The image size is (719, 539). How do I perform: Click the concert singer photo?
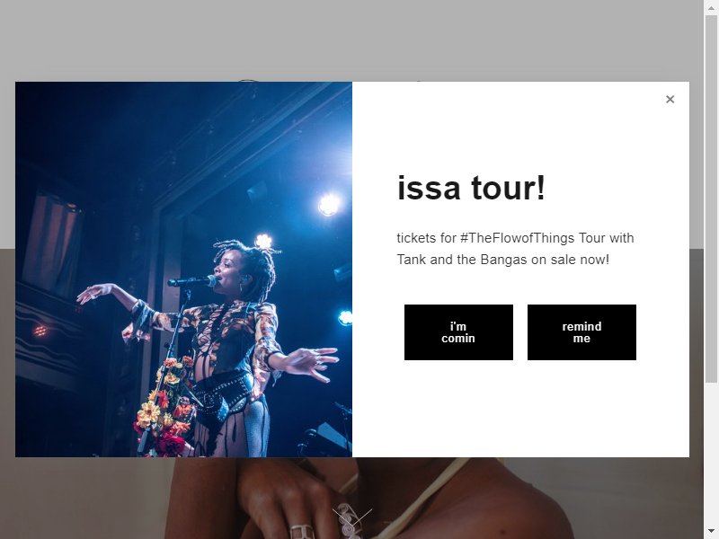pos(183,269)
